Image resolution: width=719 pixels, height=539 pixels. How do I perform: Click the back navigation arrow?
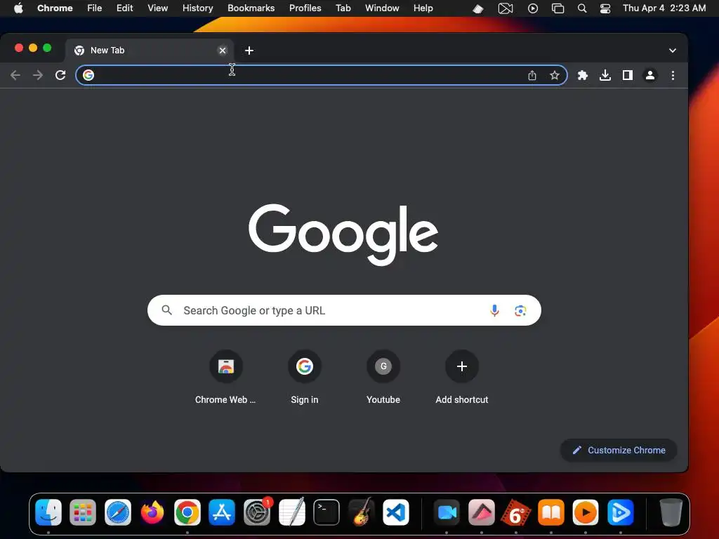[x=15, y=75]
